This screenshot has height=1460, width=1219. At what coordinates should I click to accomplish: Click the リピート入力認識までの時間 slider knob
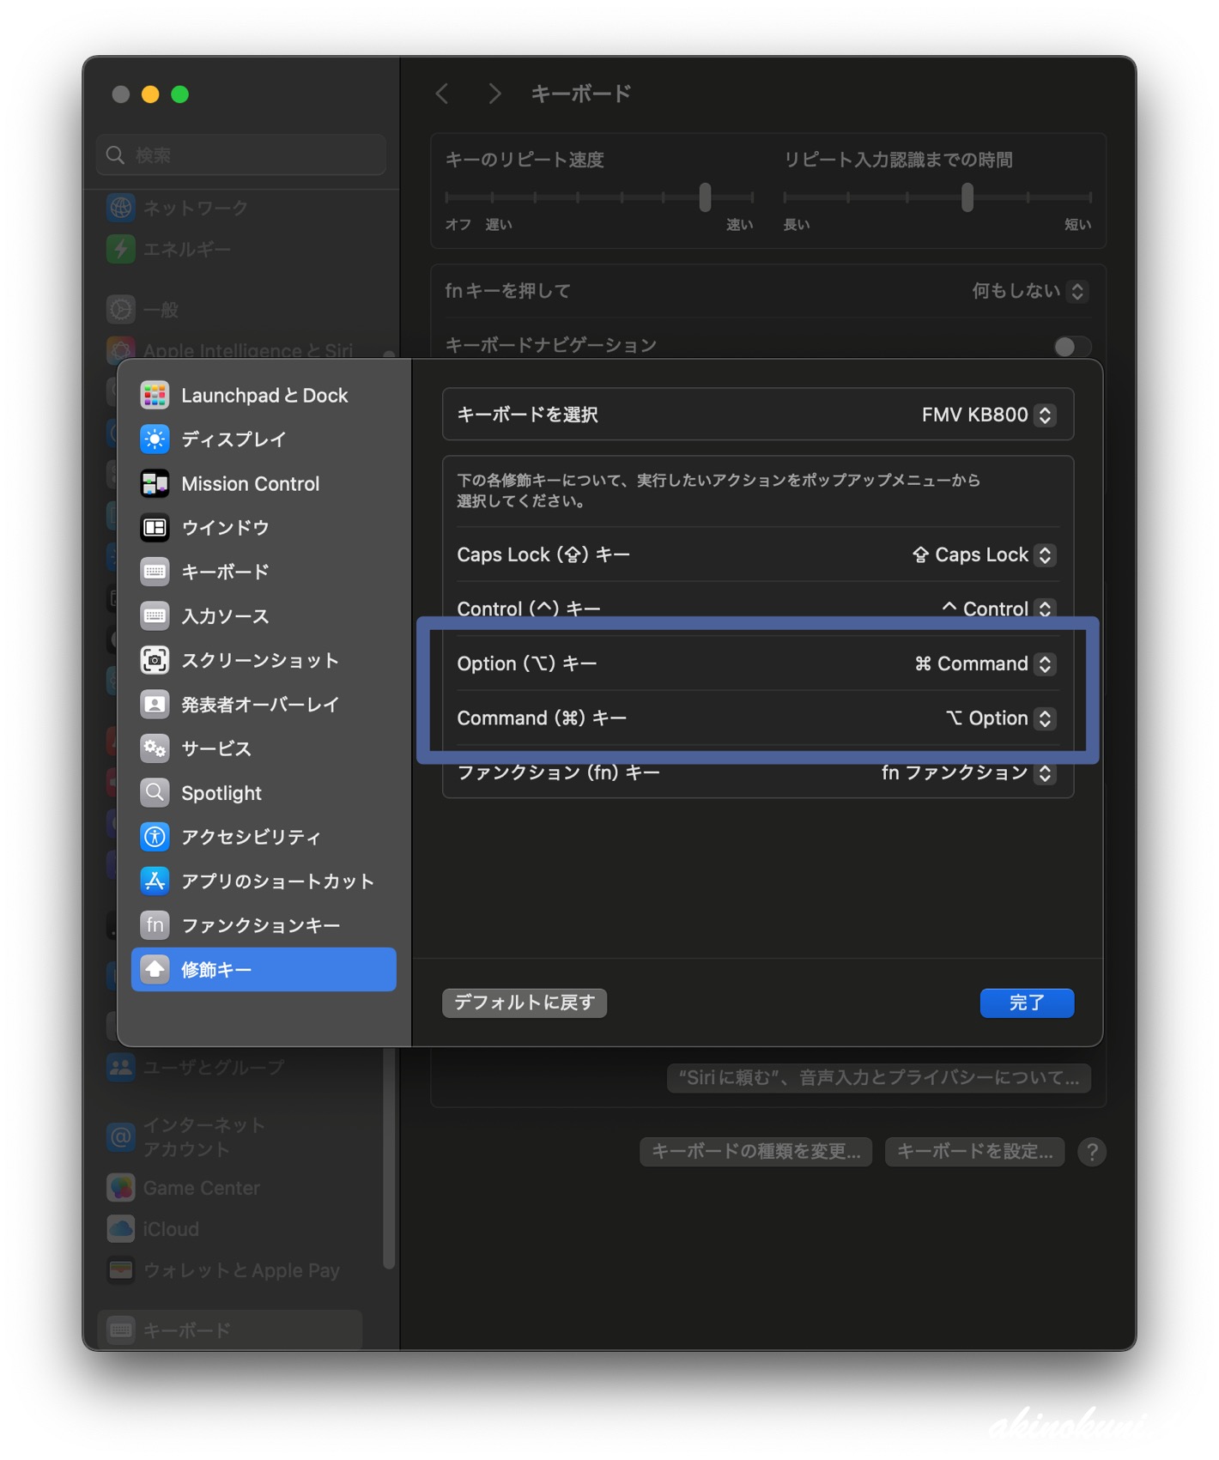(967, 197)
